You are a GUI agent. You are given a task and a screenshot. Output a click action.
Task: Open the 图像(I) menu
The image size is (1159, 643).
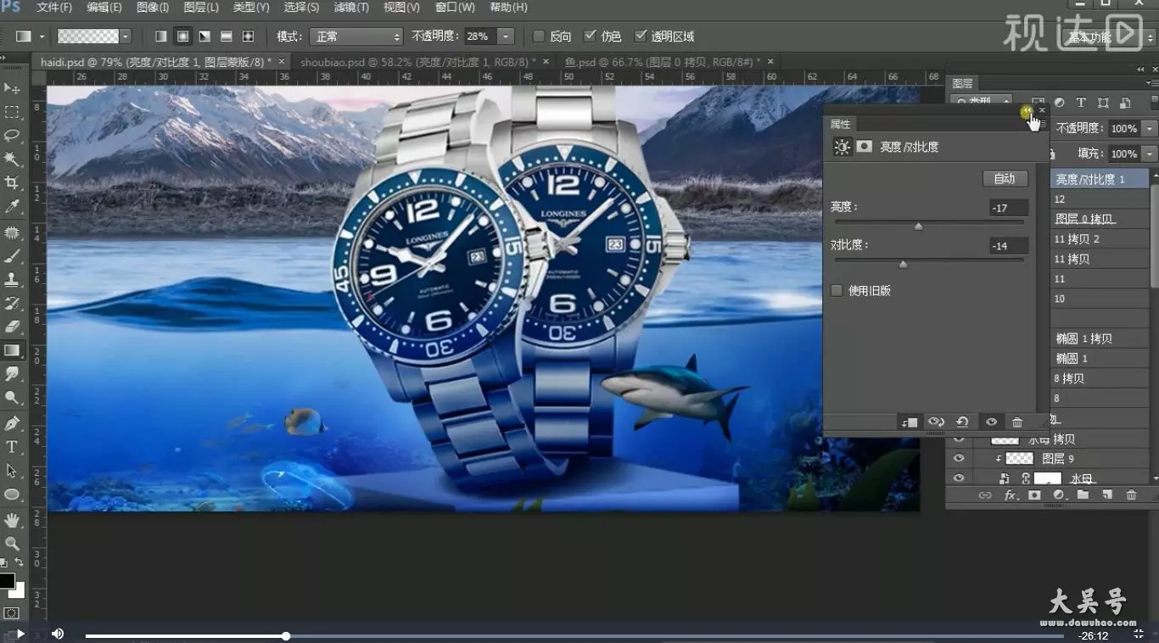153,8
